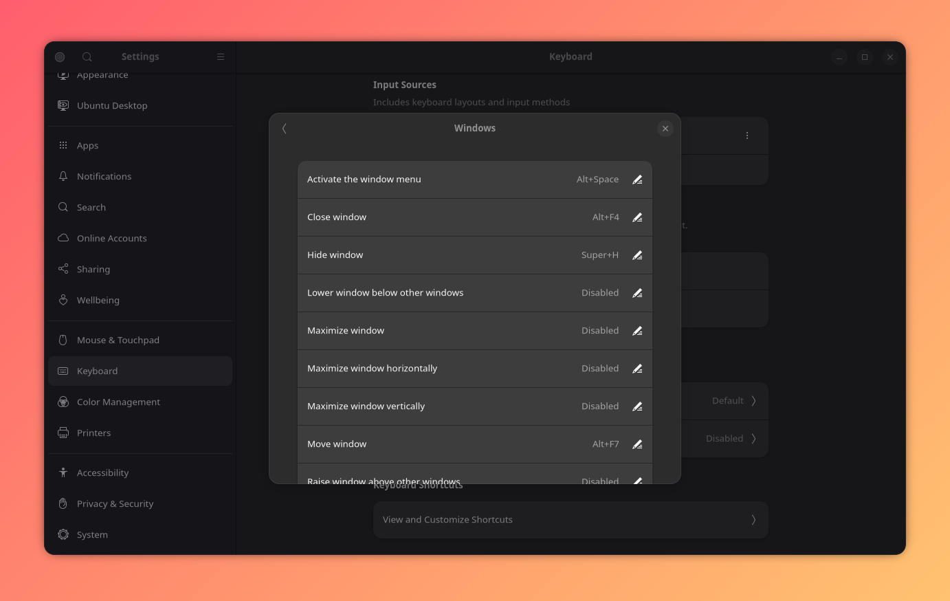Select the Mouse & Touchpad icon
The width and height of the screenshot is (950, 601).
pyautogui.click(x=63, y=340)
